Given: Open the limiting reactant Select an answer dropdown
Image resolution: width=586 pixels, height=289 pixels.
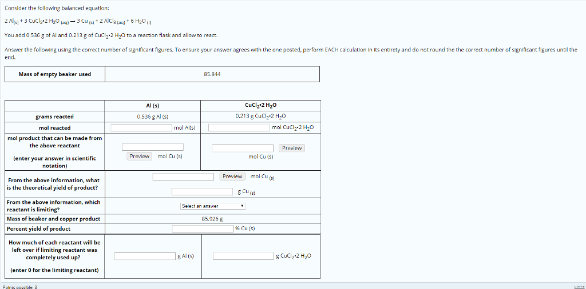Looking at the screenshot, I should point(213,206).
